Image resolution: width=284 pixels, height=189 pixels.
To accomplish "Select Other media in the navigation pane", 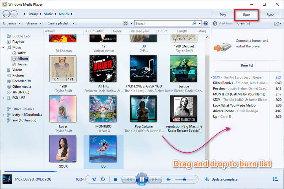I will coord(22,86).
